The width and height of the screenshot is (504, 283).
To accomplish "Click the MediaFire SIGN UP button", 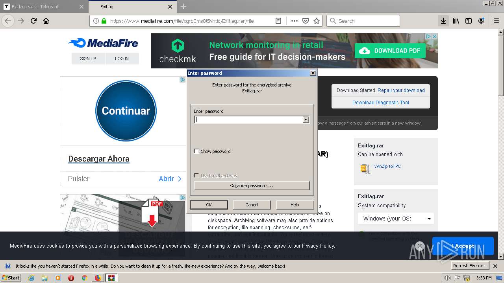I will (x=88, y=59).
